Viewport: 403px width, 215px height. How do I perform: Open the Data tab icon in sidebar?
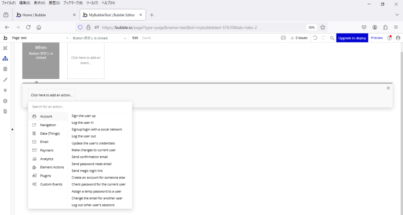point(5,69)
